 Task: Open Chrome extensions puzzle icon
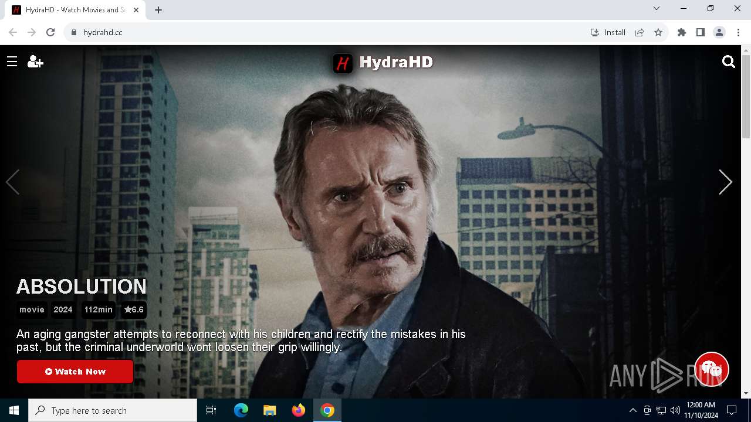click(682, 32)
